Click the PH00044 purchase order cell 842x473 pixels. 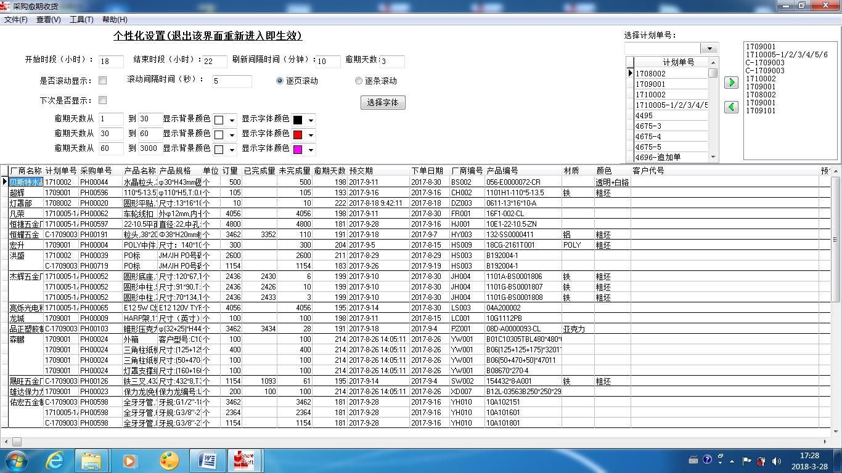pyautogui.click(x=100, y=182)
